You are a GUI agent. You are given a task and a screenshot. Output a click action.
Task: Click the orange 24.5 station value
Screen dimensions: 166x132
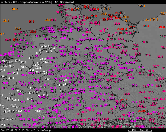104,13
